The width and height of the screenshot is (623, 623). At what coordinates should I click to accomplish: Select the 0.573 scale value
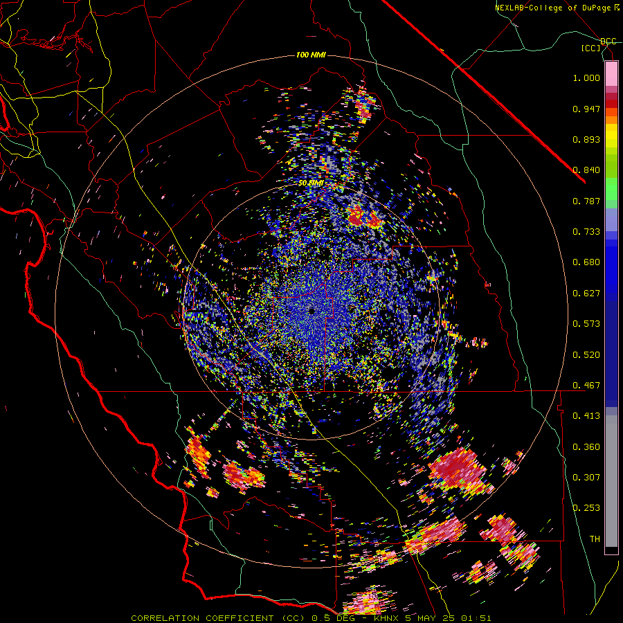(x=586, y=324)
